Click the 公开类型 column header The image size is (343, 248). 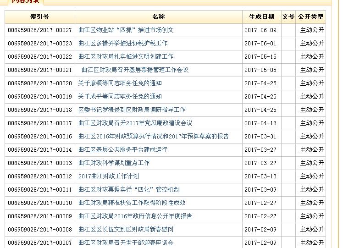[310, 17]
